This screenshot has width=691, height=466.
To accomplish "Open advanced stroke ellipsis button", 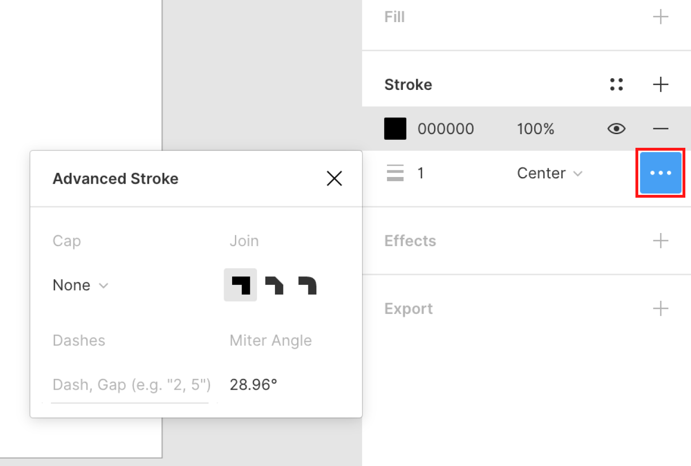I will coord(660,173).
